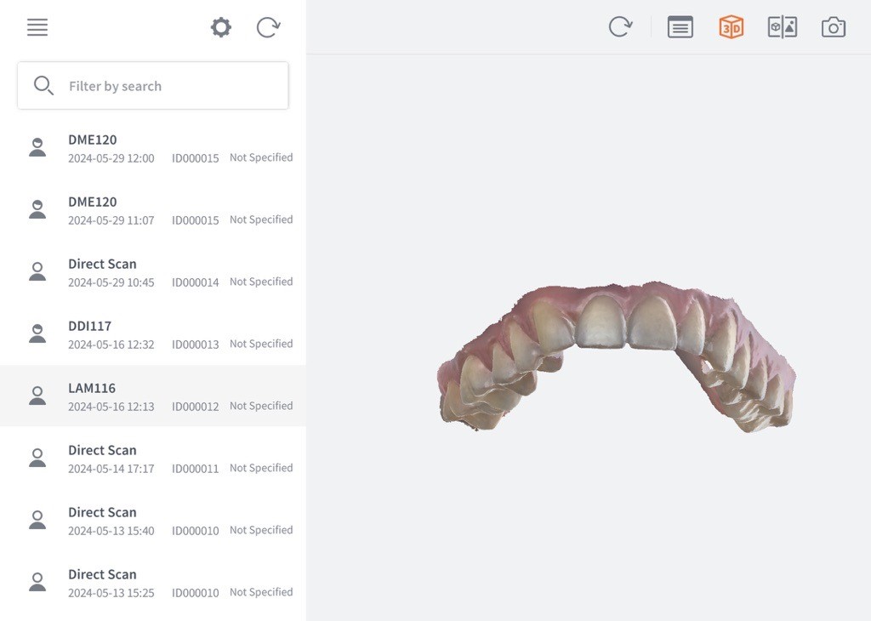Image resolution: width=871 pixels, height=621 pixels.
Task: Open Direct Scan case ID000011
Action: 153,459
